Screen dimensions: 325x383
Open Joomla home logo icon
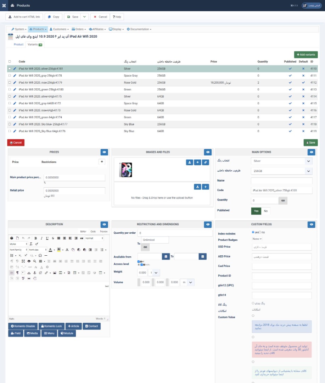pos(4,5)
